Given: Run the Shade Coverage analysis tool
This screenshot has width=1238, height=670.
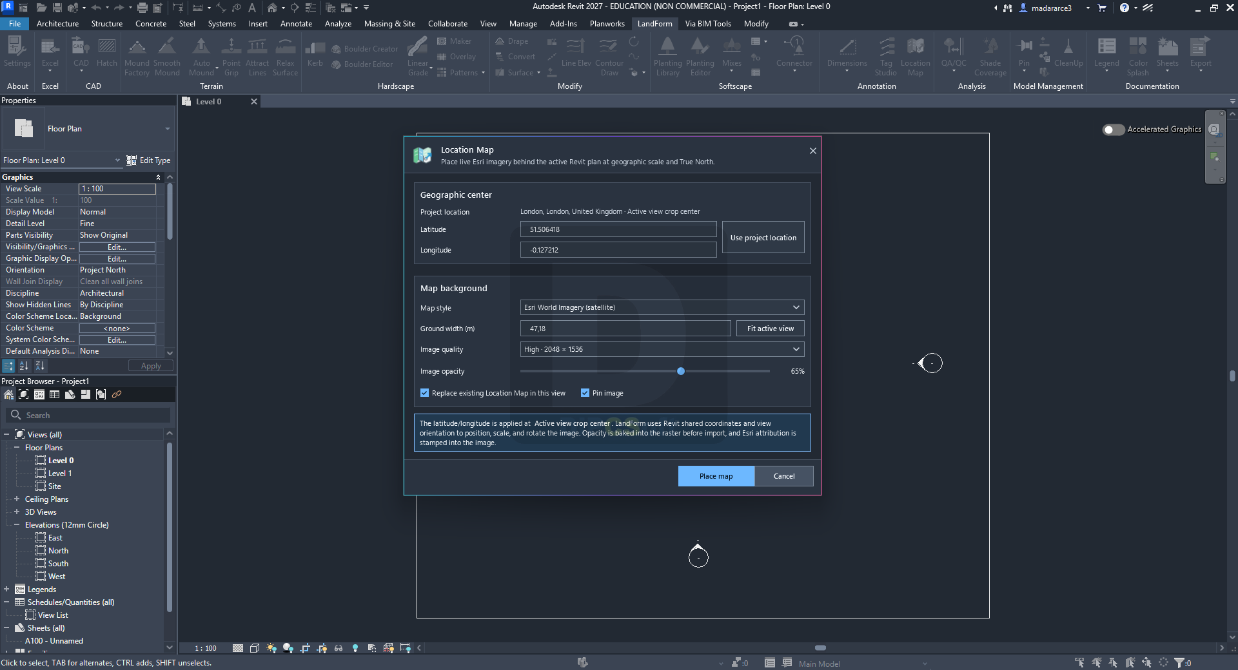Looking at the screenshot, I should click(x=990, y=57).
